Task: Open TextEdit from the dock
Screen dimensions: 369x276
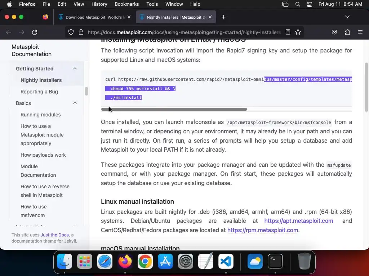Action: click(x=206, y=261)
